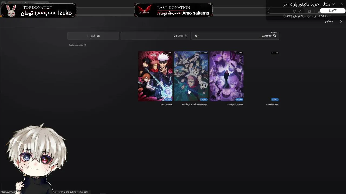Click the تمام‌شده badge on the season 2 poster
Viewport: 346px width, 194px height.
click(239, 99)
